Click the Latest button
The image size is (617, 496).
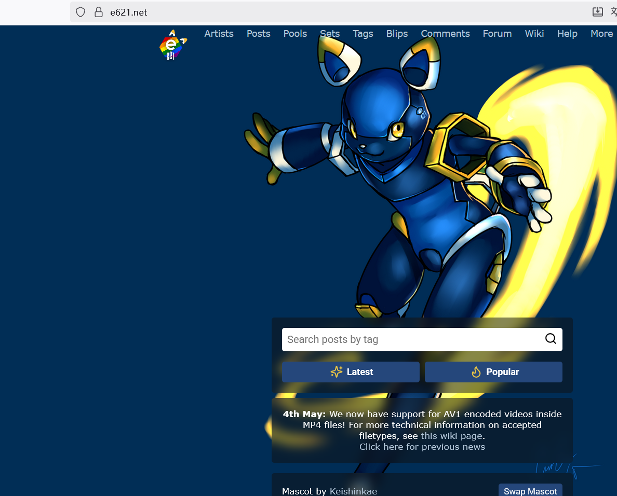[x=351, y=372]
